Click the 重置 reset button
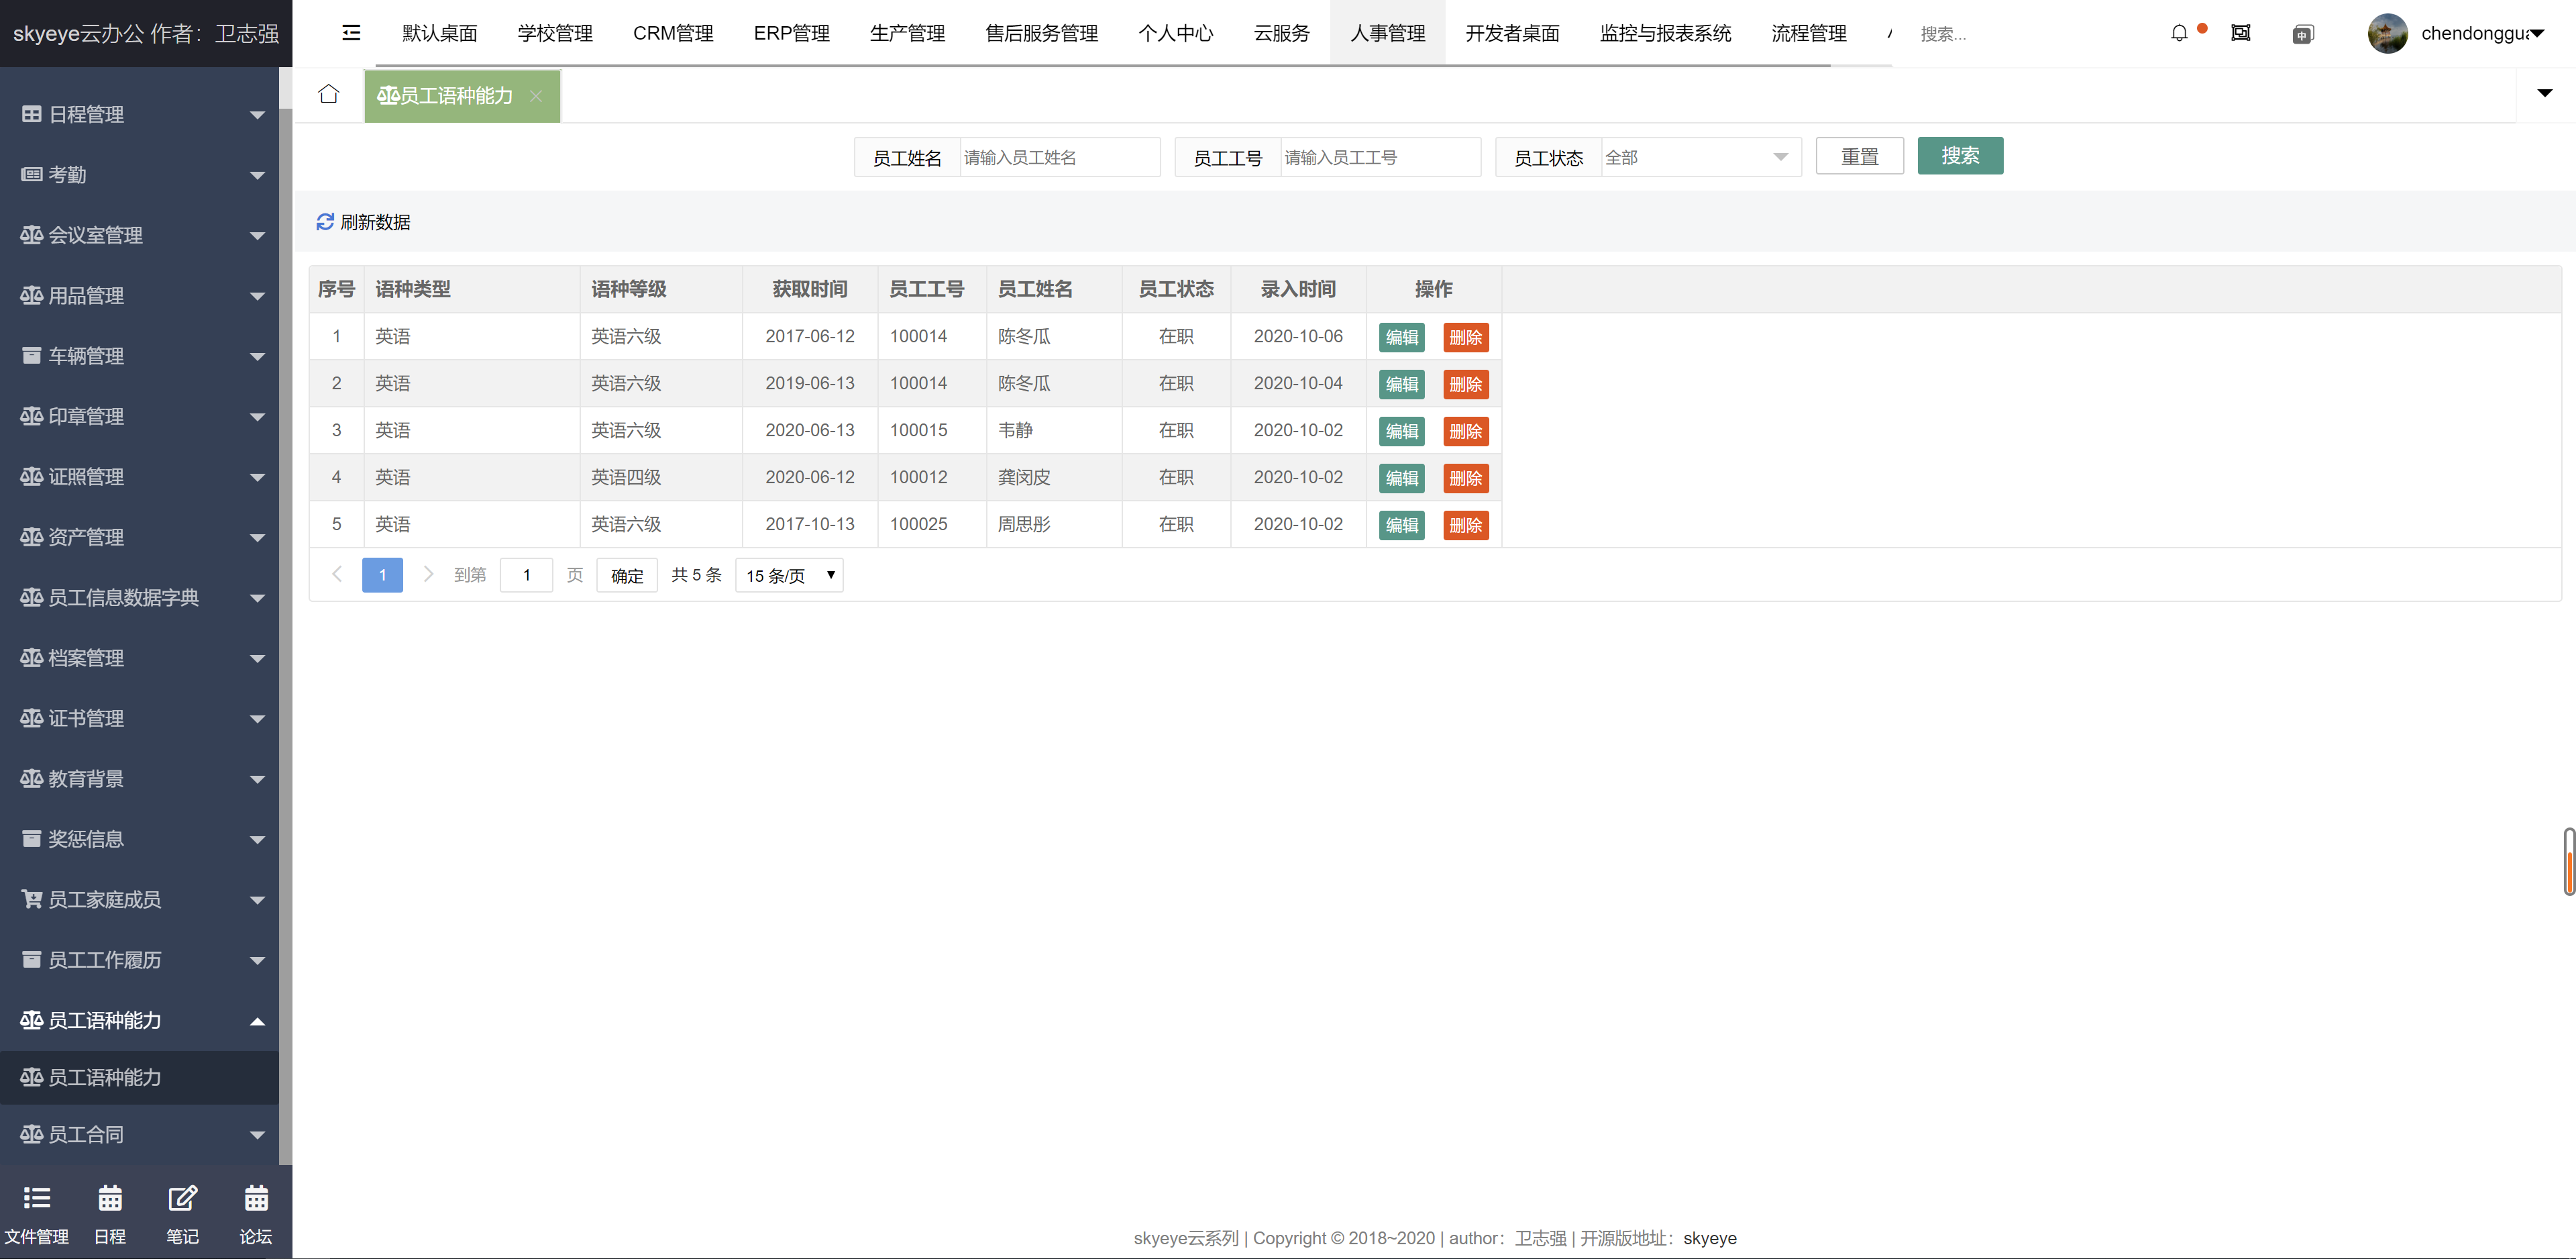 (1859, 155)
